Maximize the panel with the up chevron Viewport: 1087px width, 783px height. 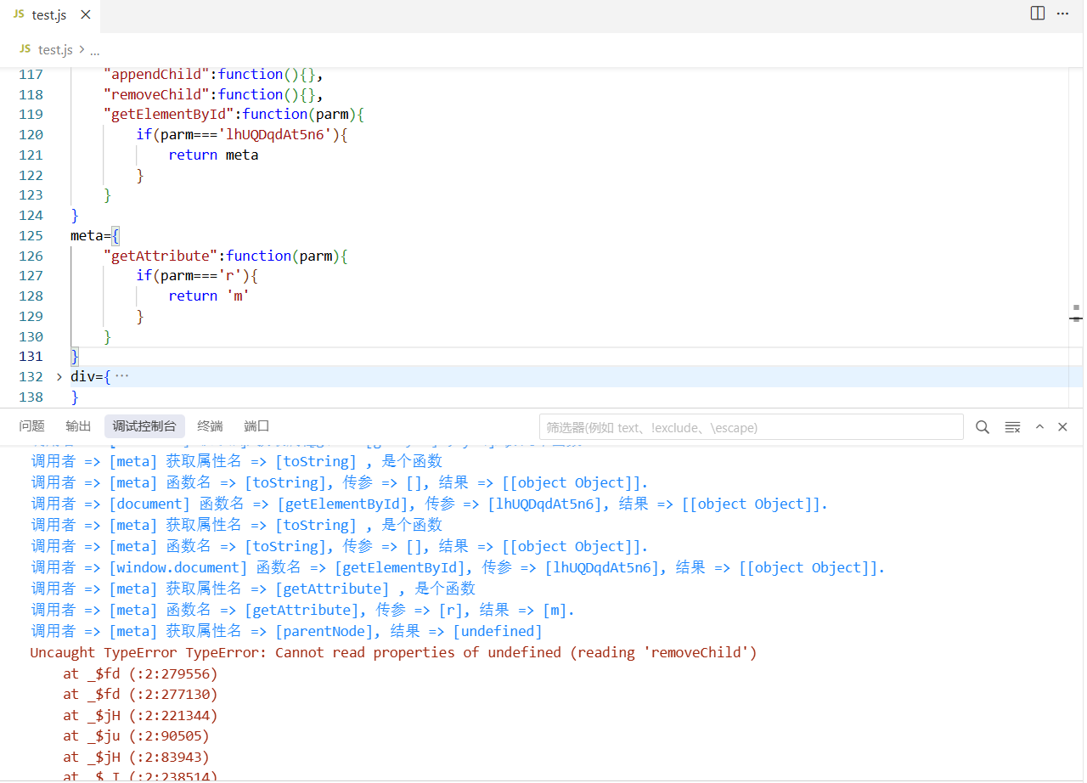tap(1039, 427)
